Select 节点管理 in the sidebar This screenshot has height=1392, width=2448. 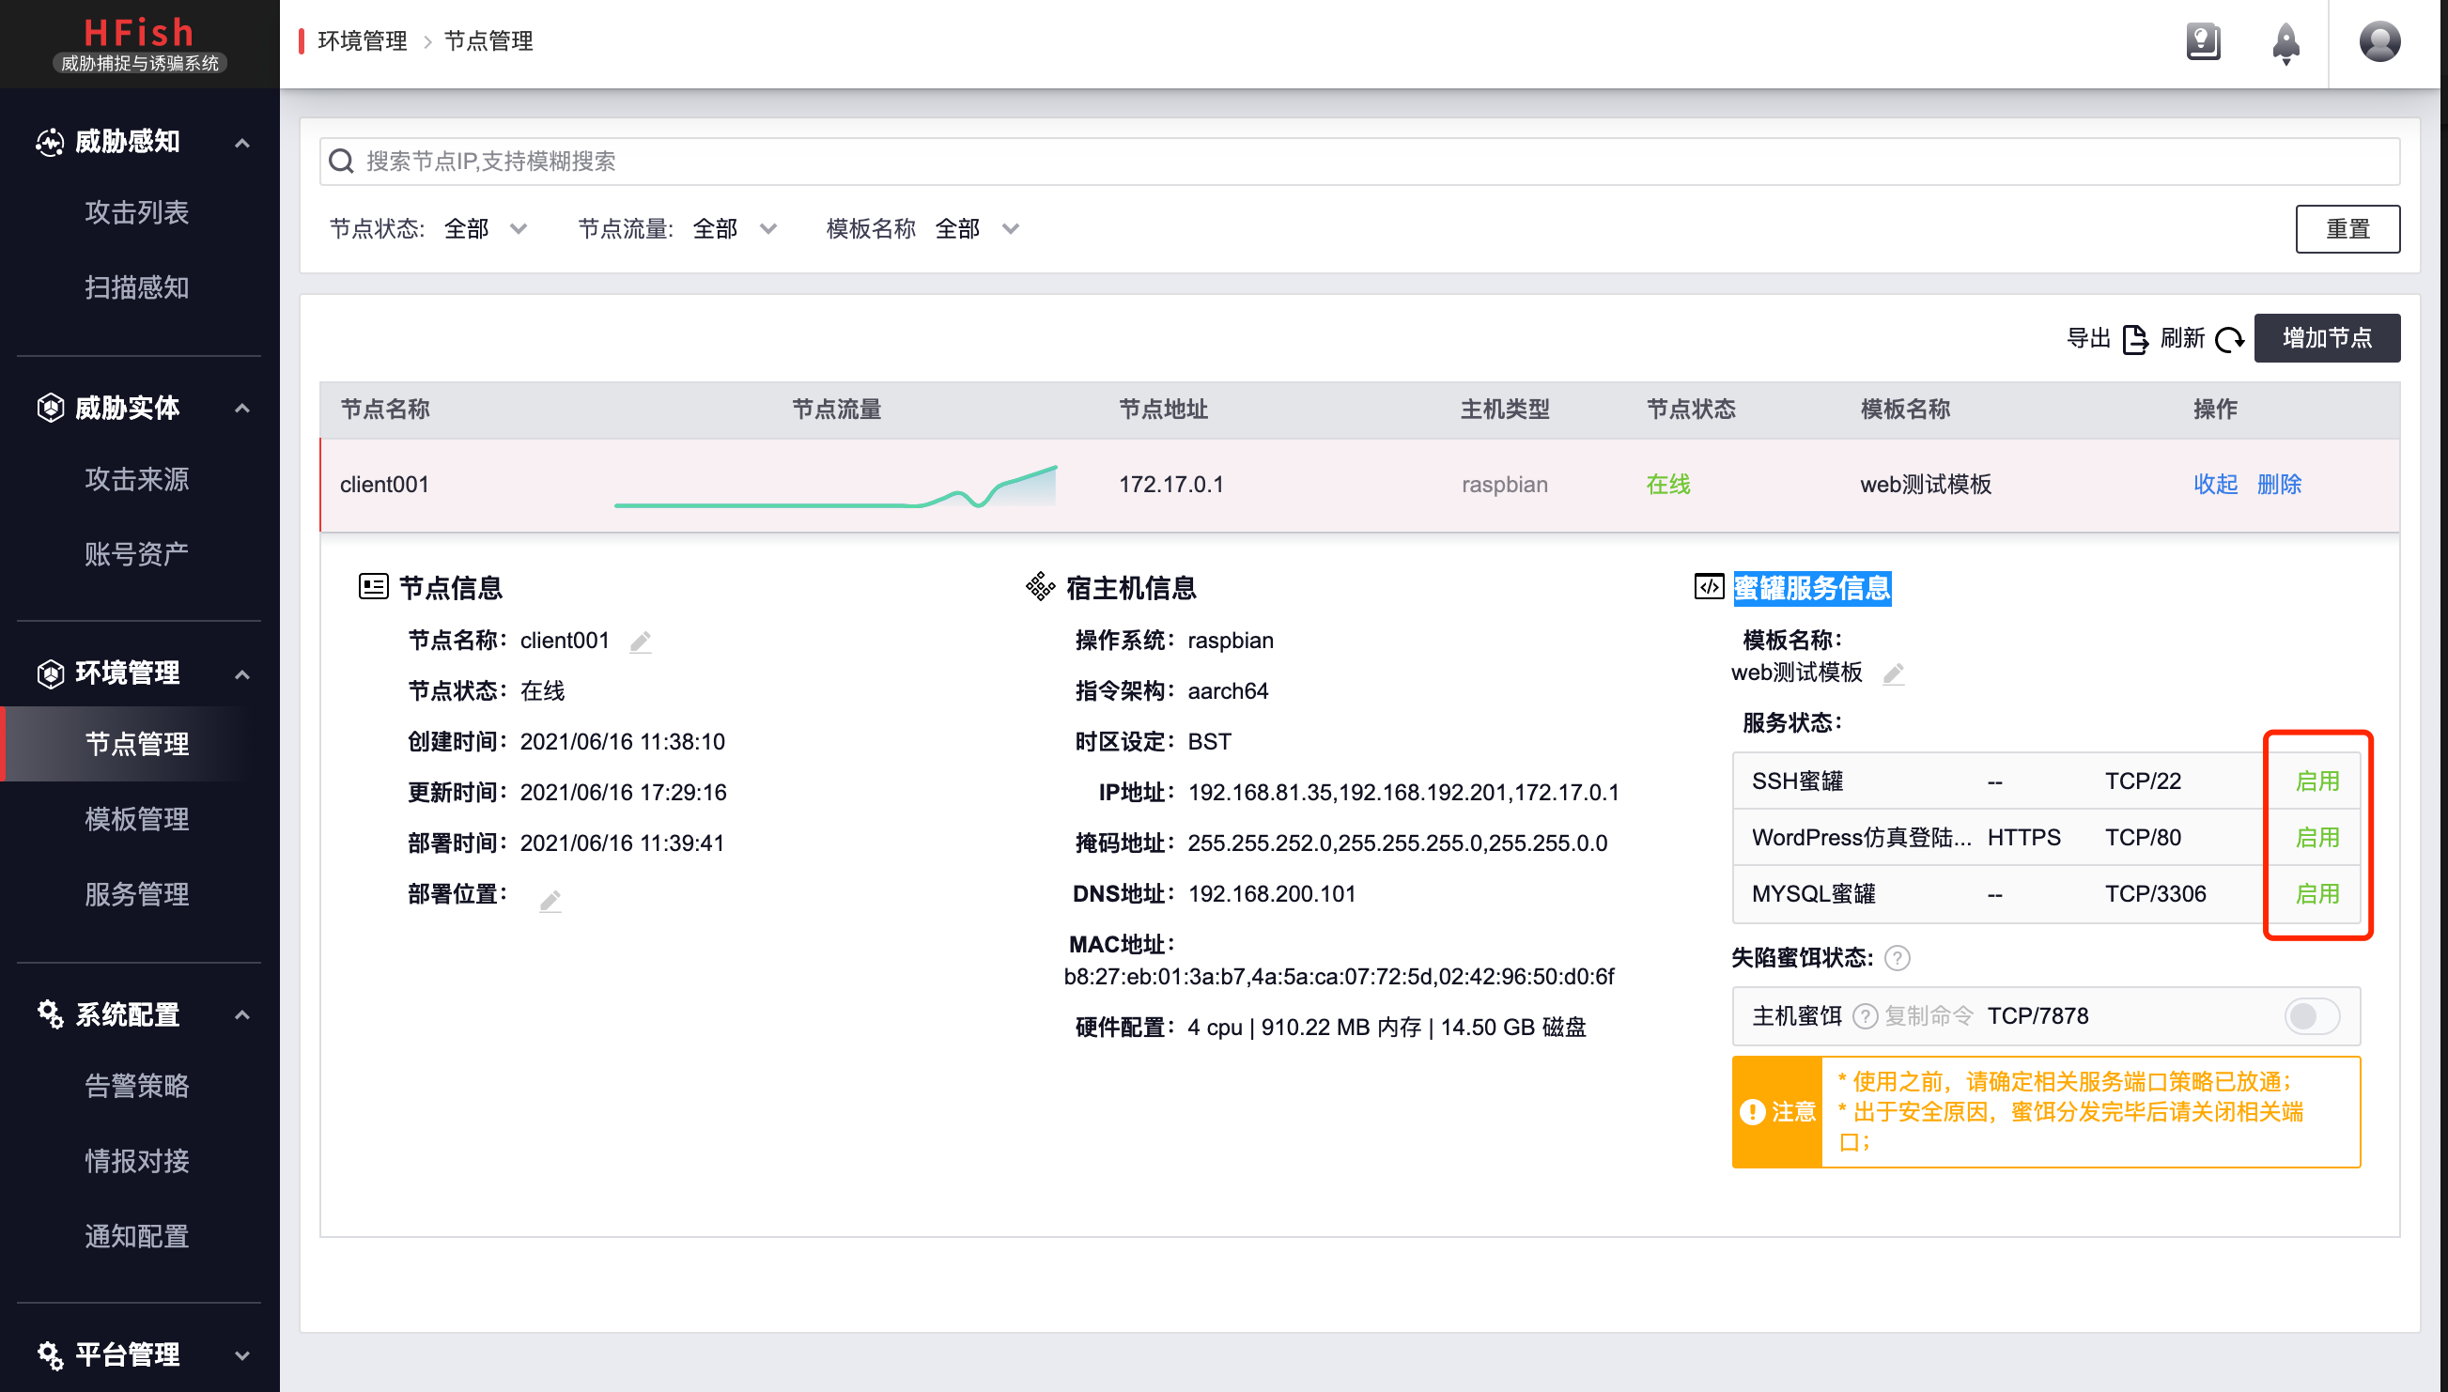point(137,744)
